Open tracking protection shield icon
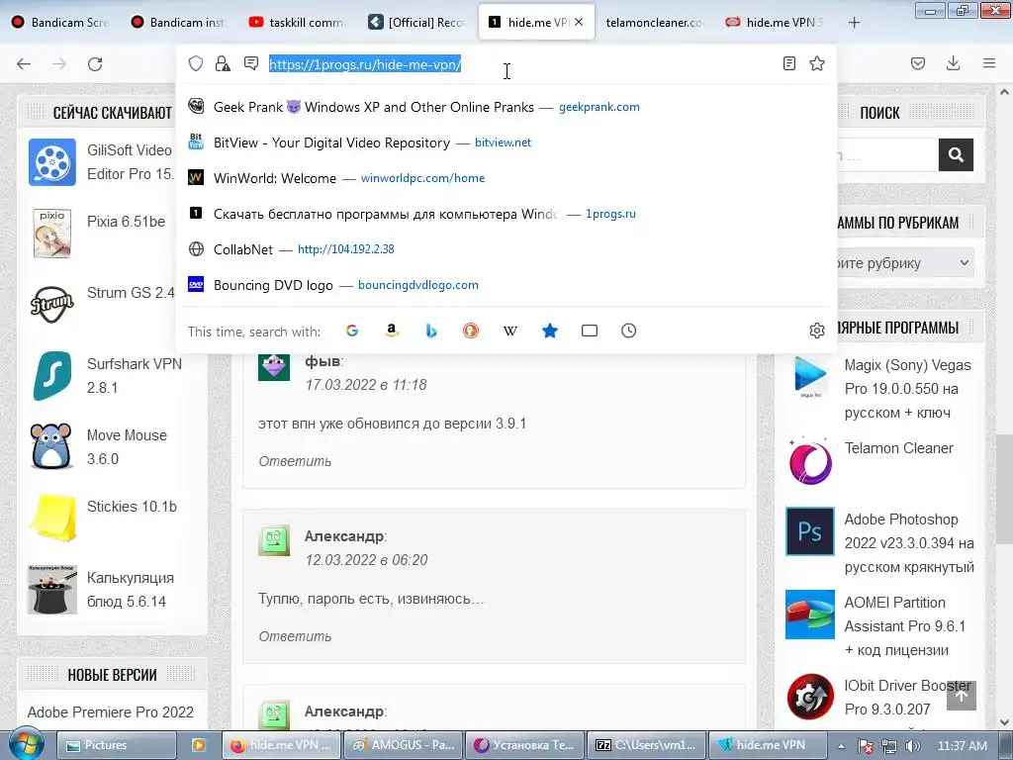 [196, 63]
